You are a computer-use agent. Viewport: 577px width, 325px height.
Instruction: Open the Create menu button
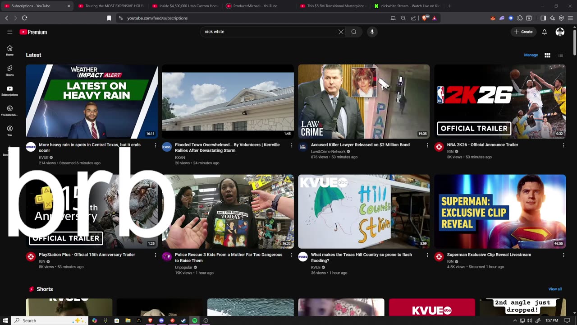pos(523,32)
